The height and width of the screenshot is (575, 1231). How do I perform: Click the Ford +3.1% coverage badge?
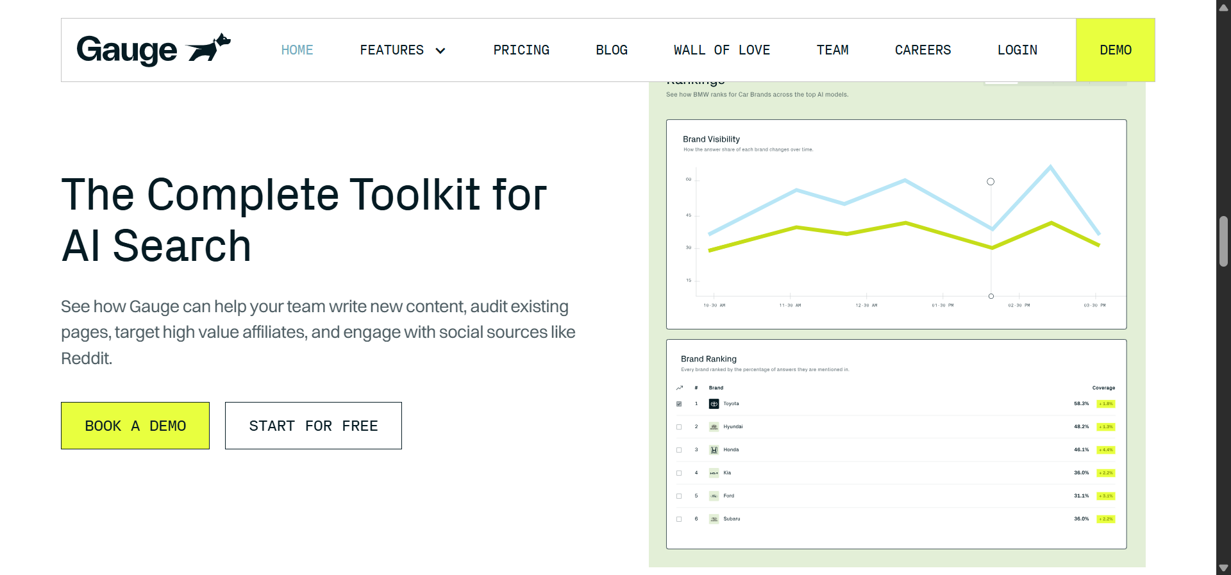1106,496
